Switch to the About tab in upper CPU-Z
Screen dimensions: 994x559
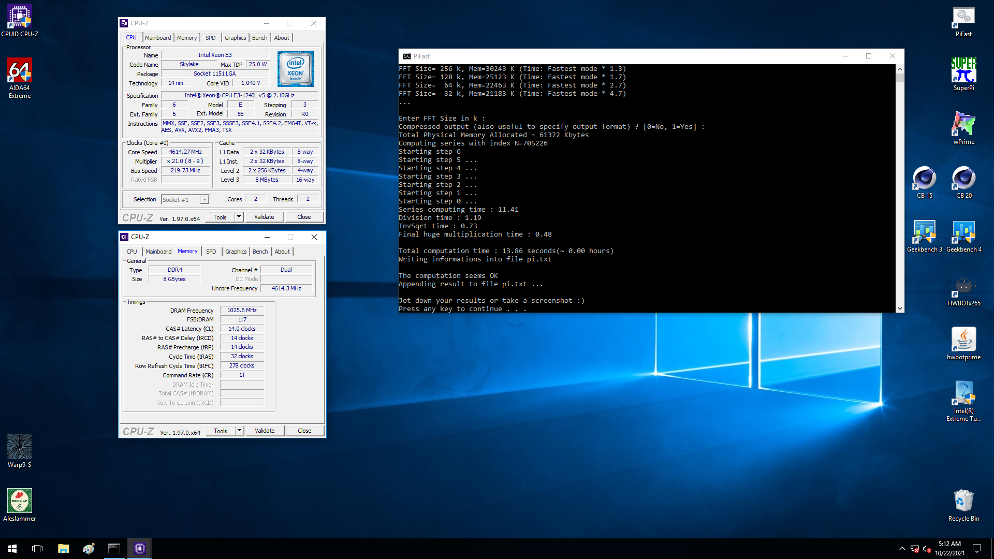[282, 38]
